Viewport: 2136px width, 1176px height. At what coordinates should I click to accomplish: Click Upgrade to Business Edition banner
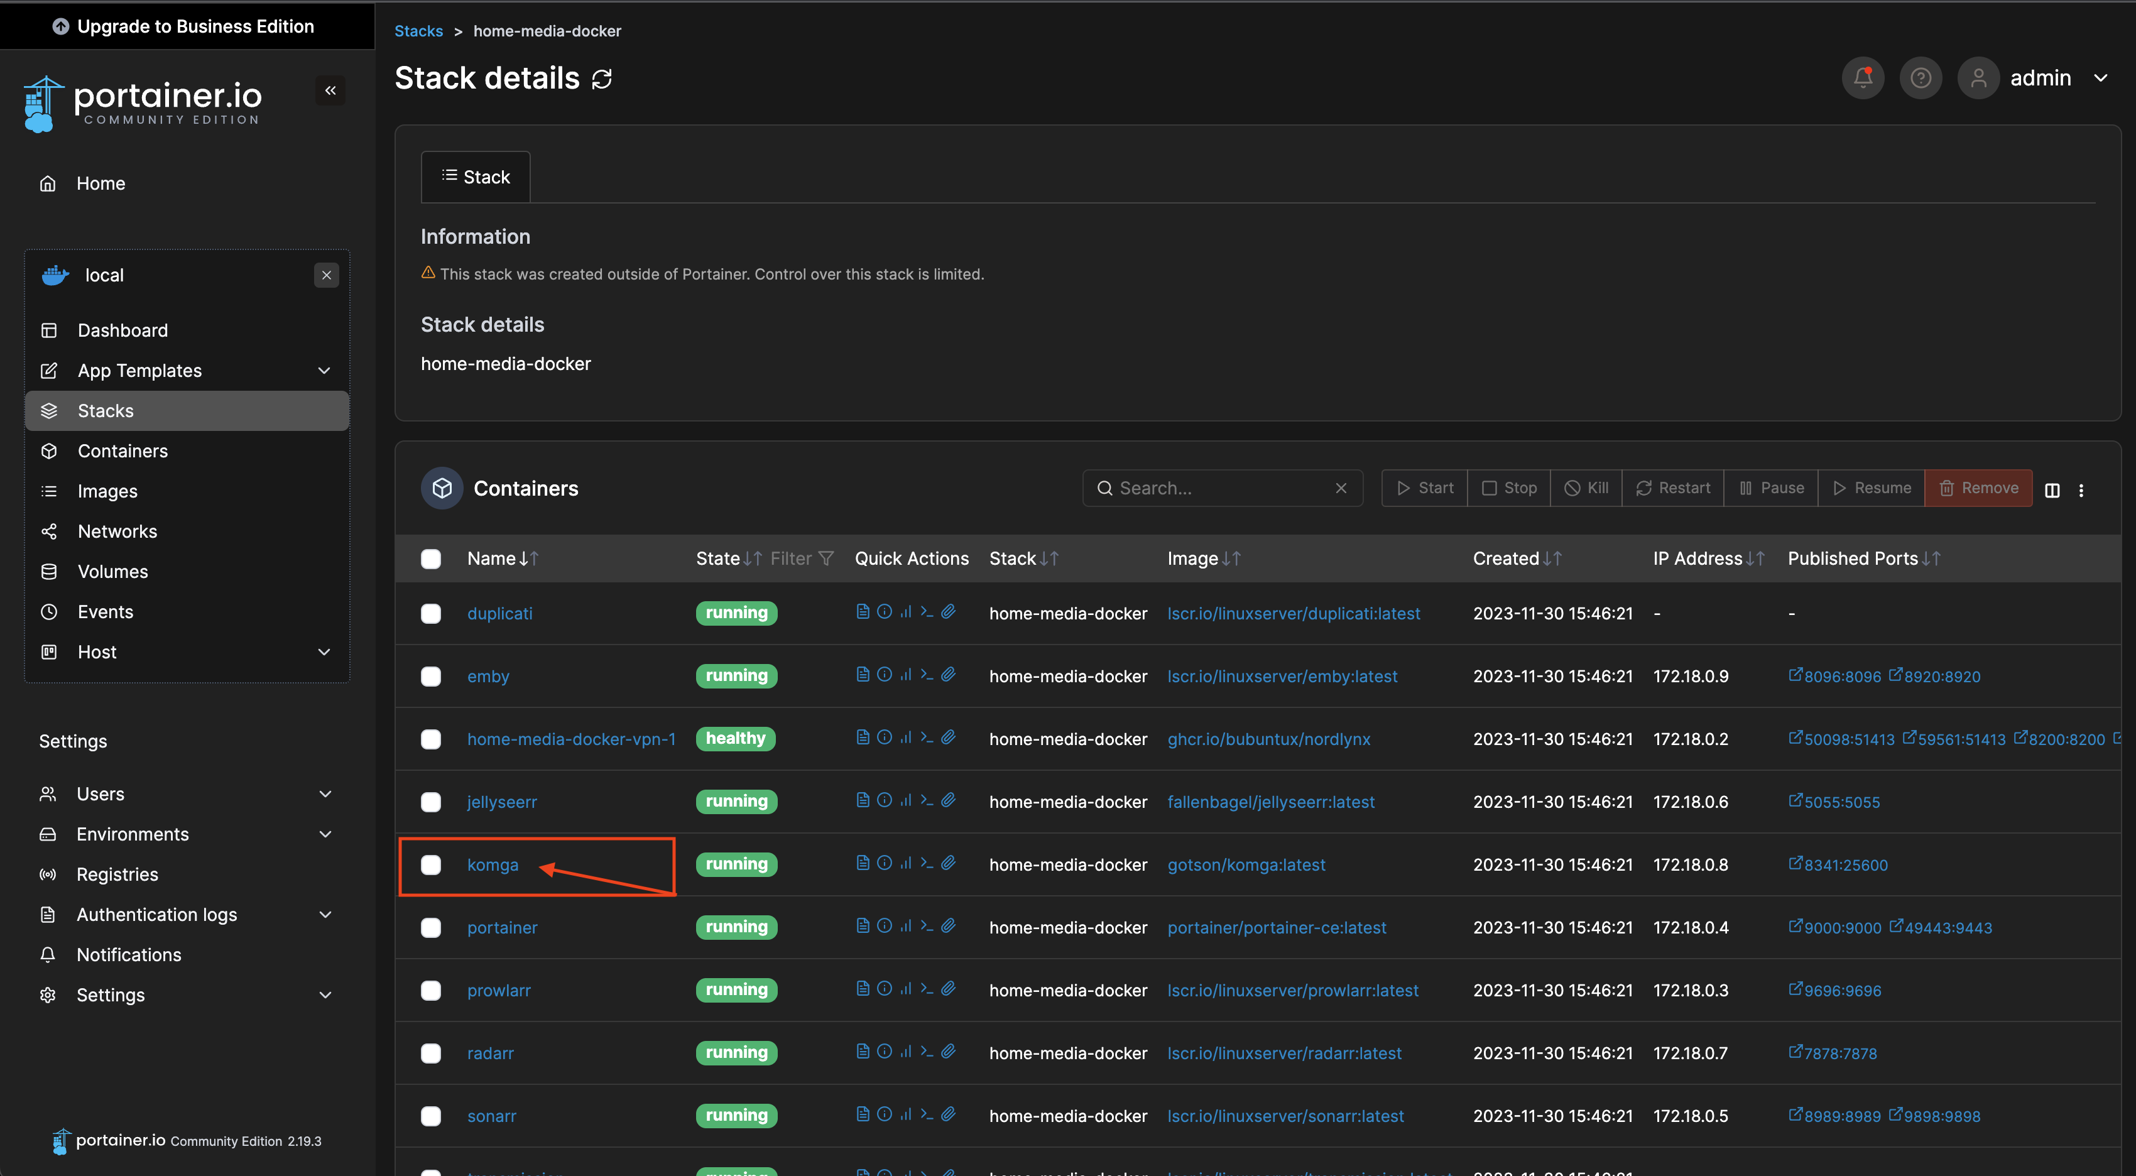point(187,26)
